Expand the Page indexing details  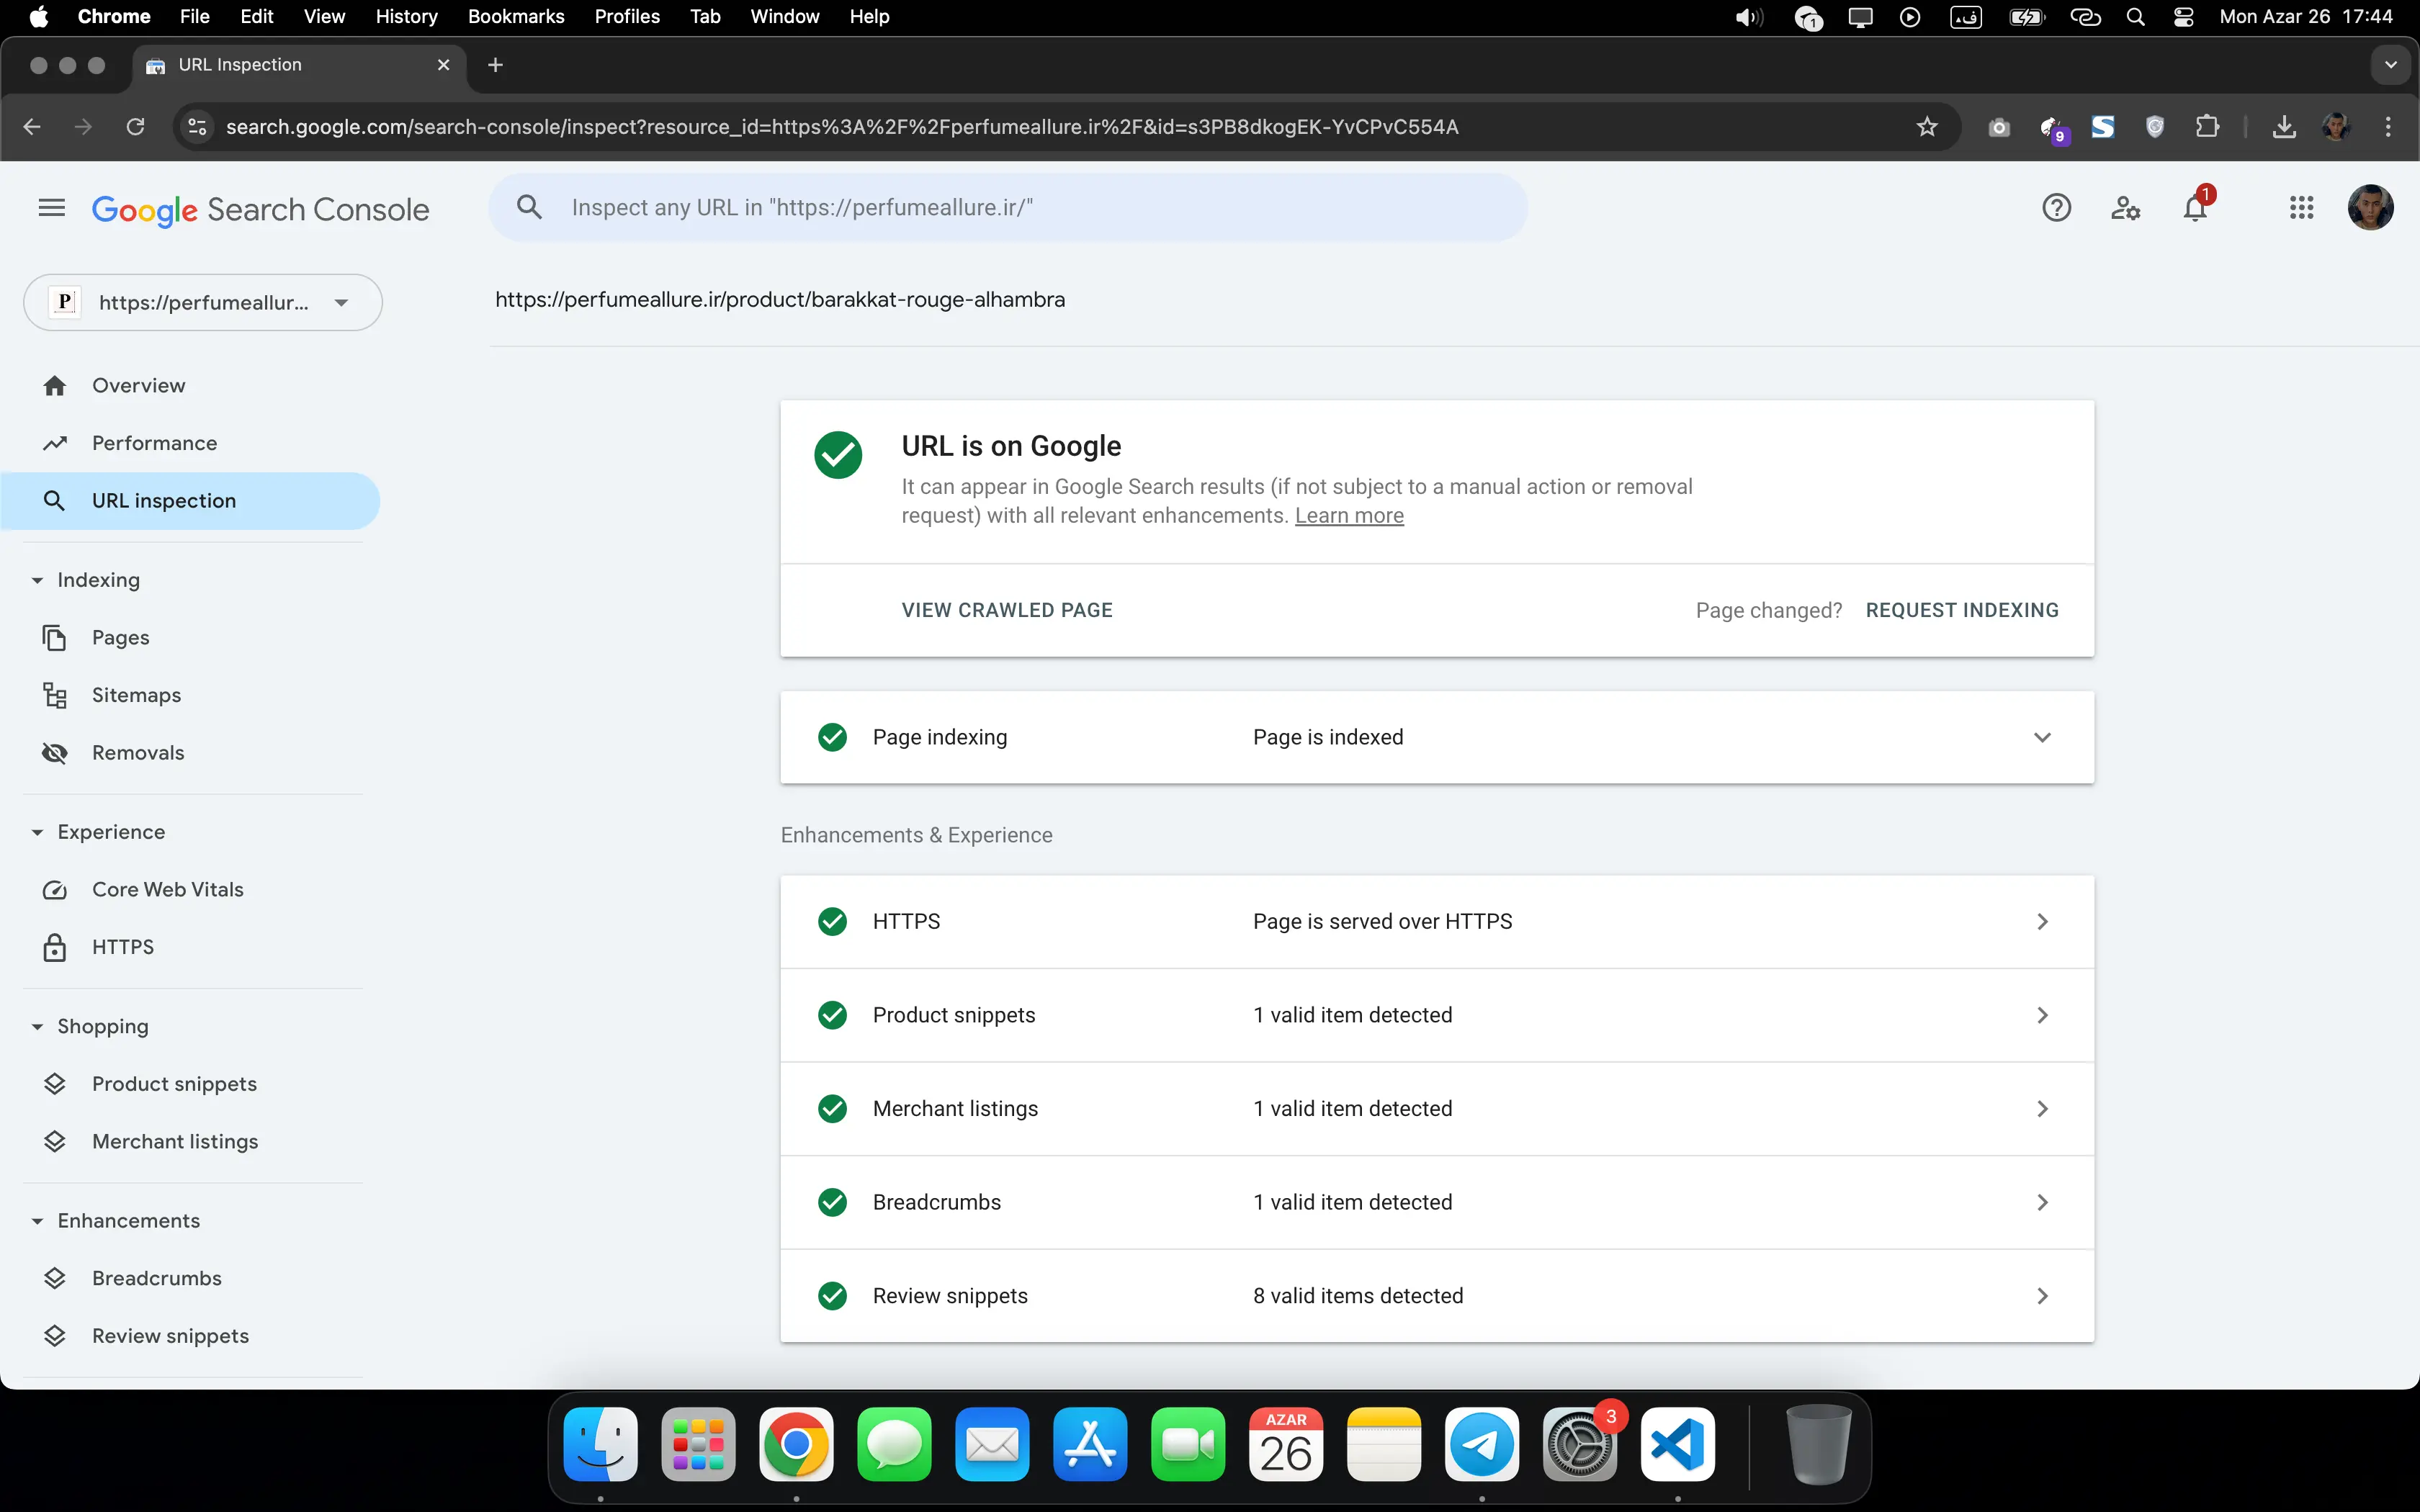coord(2042,737)
